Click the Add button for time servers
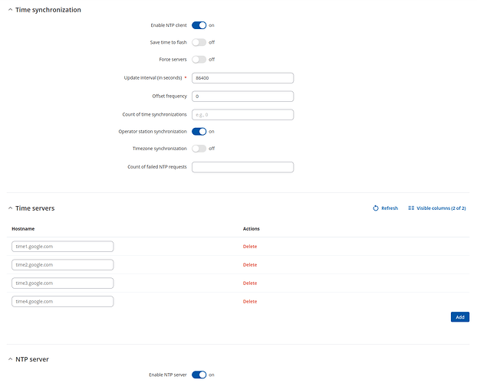The width and height of the screenshot is (477, 383). point(459,316)
